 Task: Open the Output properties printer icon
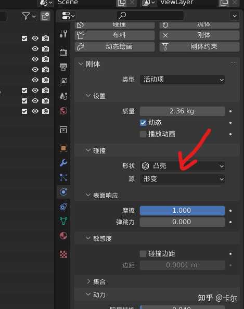pos(63,67)
